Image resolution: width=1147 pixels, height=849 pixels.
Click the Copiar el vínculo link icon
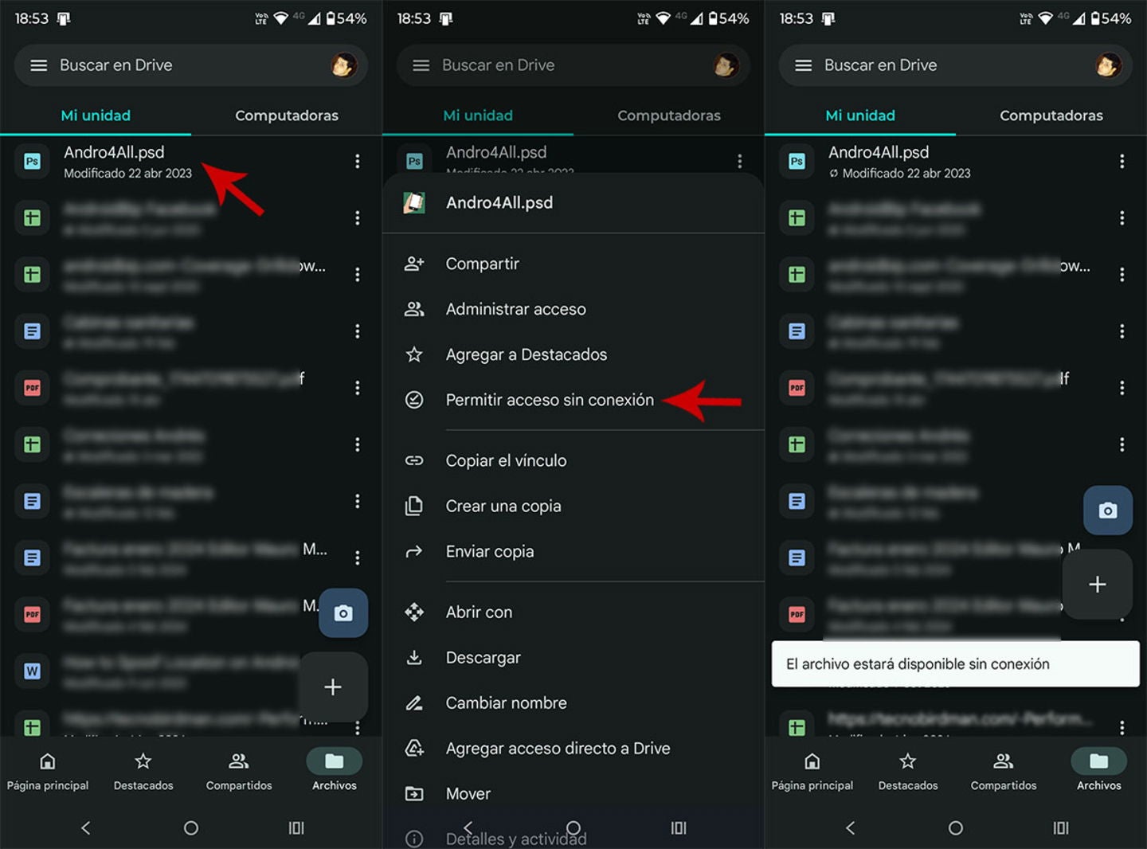pyautogui.click(x=414, y=460)
